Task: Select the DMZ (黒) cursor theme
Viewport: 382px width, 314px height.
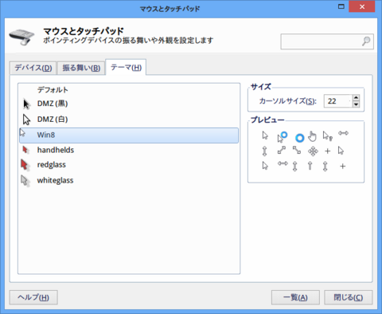Action: coord(53,104)
